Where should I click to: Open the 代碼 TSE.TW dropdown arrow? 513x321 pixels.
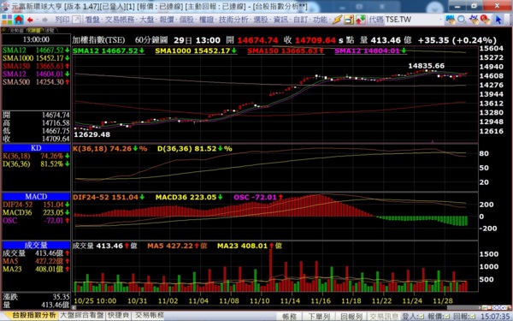pyautogui.click(x=440, y=20)
